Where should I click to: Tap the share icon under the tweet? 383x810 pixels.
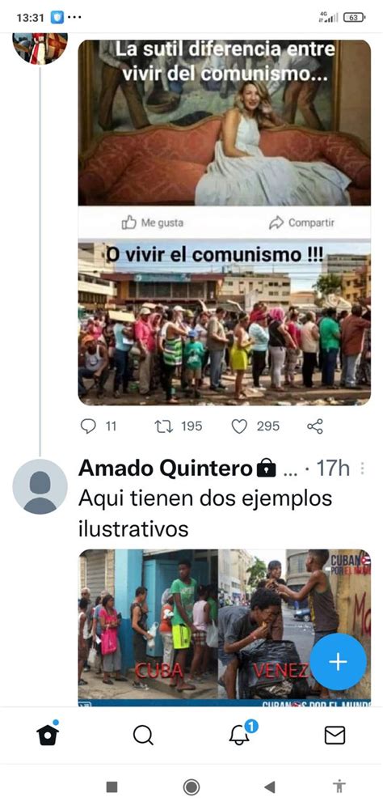315,426
